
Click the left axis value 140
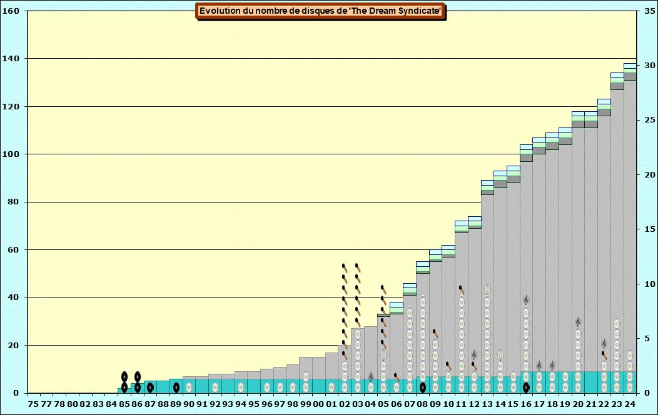pos(10,59)
